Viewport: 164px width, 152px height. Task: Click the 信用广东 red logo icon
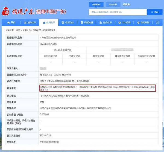click(x=5, y=12)
